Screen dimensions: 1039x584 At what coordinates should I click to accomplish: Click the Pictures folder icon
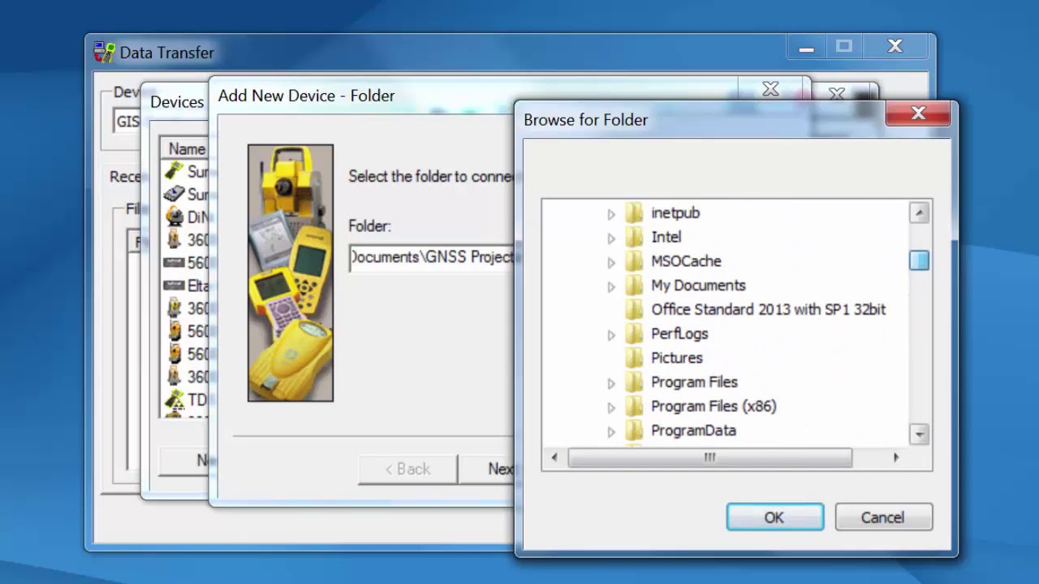[x=634, y=358]
